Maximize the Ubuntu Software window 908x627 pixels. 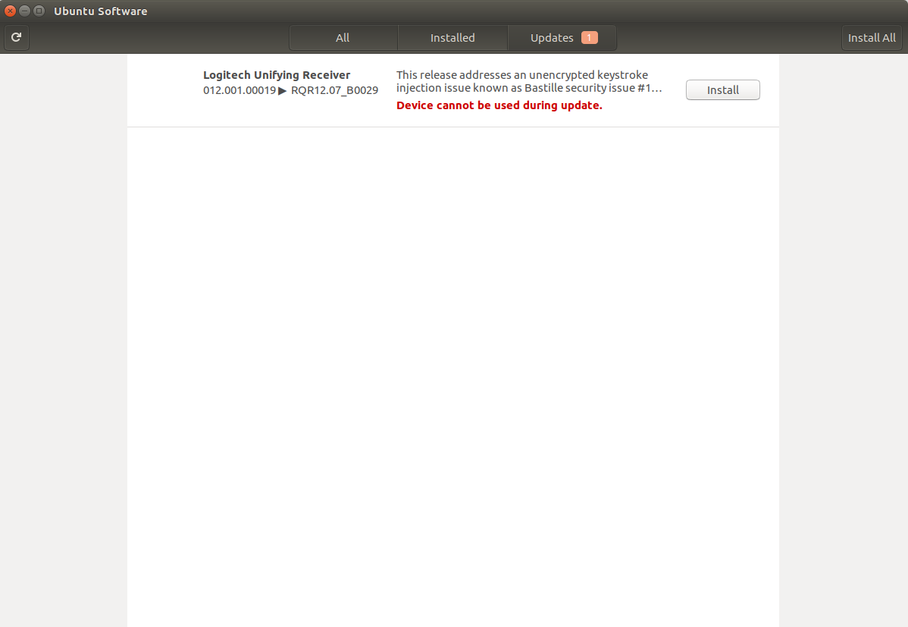[39, 11]
